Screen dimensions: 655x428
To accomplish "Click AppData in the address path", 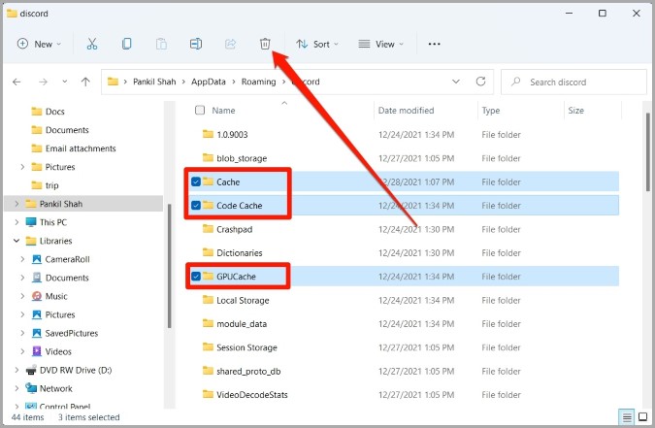I will (209, 82).
